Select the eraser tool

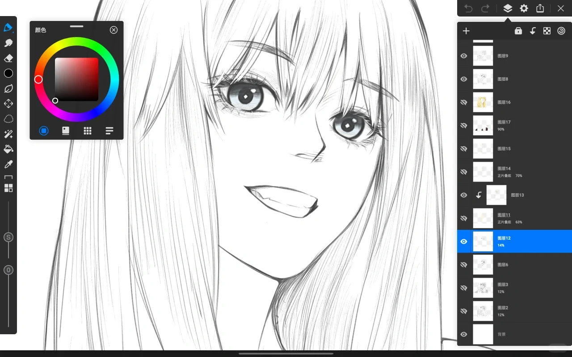point(8,58)
